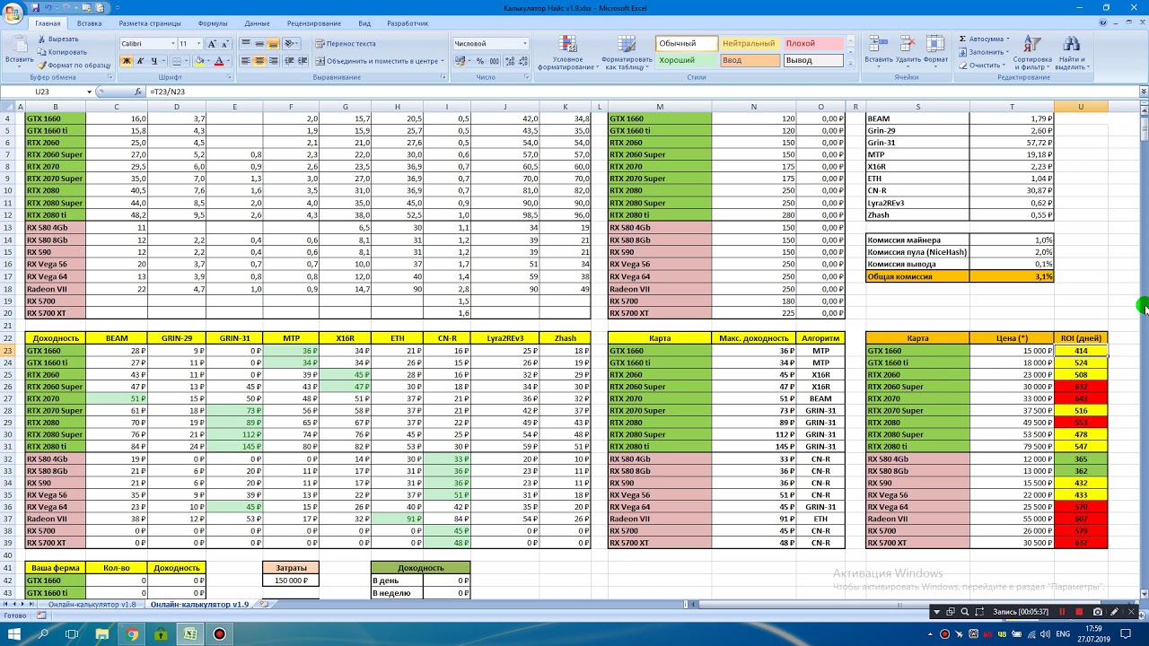Increase the indent
1149x646 pixels.
click(x=304, y=61)
